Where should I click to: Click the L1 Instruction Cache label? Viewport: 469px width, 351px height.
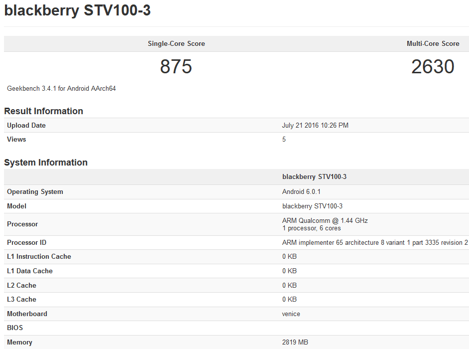[x=39, y=257]
